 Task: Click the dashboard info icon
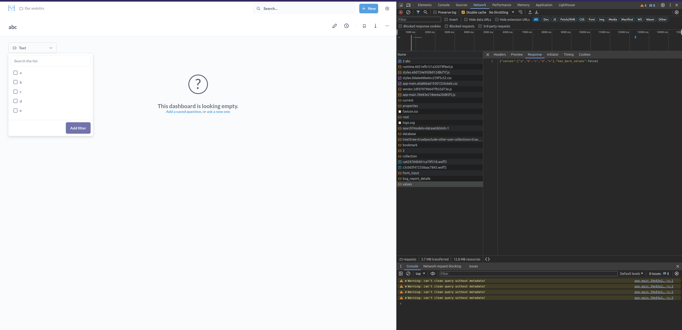point(375,26)
